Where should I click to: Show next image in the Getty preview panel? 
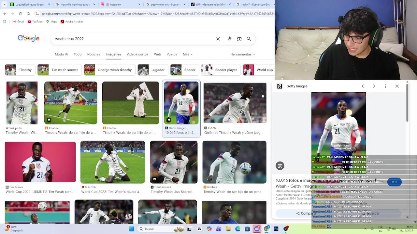coord(374,86)
